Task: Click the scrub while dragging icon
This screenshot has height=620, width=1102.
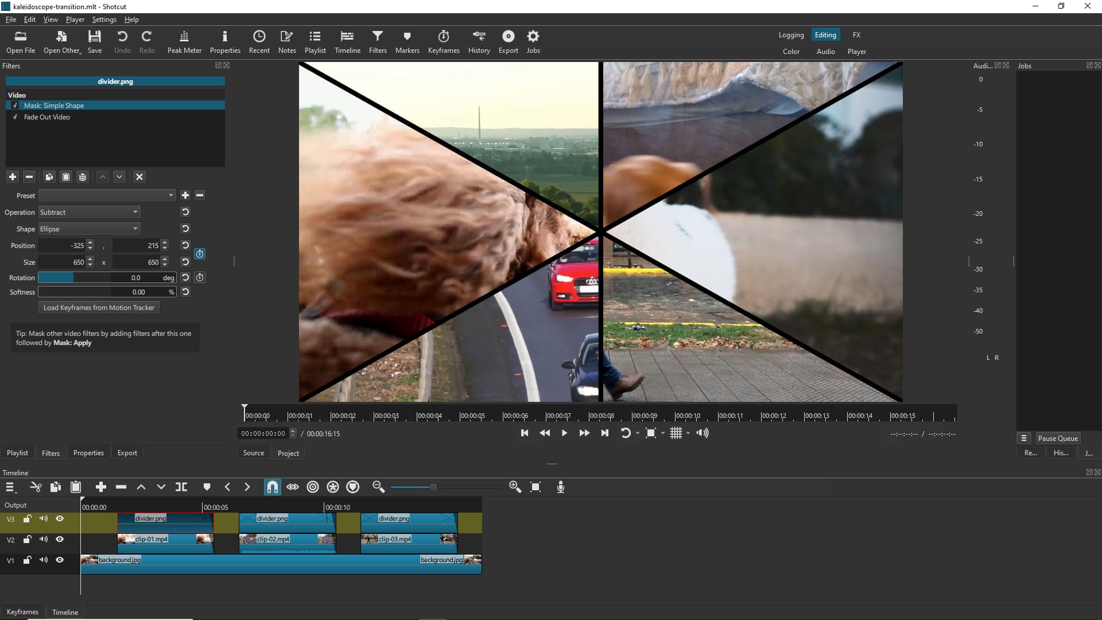Action: pos(293,487)
